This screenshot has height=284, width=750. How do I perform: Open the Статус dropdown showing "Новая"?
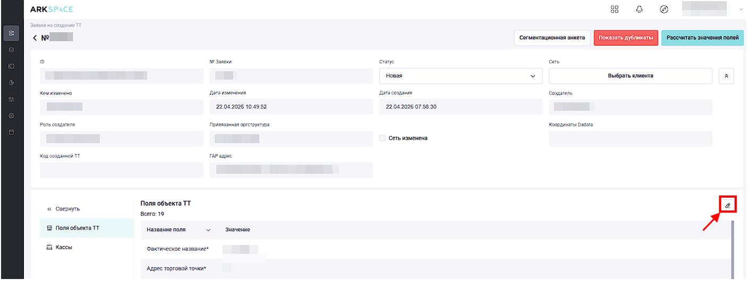coord(460,76)
